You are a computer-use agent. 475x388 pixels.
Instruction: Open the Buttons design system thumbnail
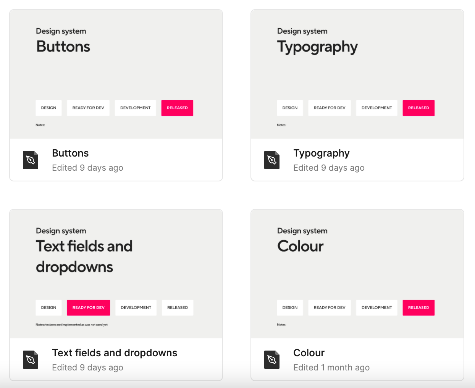pos(116,74)
